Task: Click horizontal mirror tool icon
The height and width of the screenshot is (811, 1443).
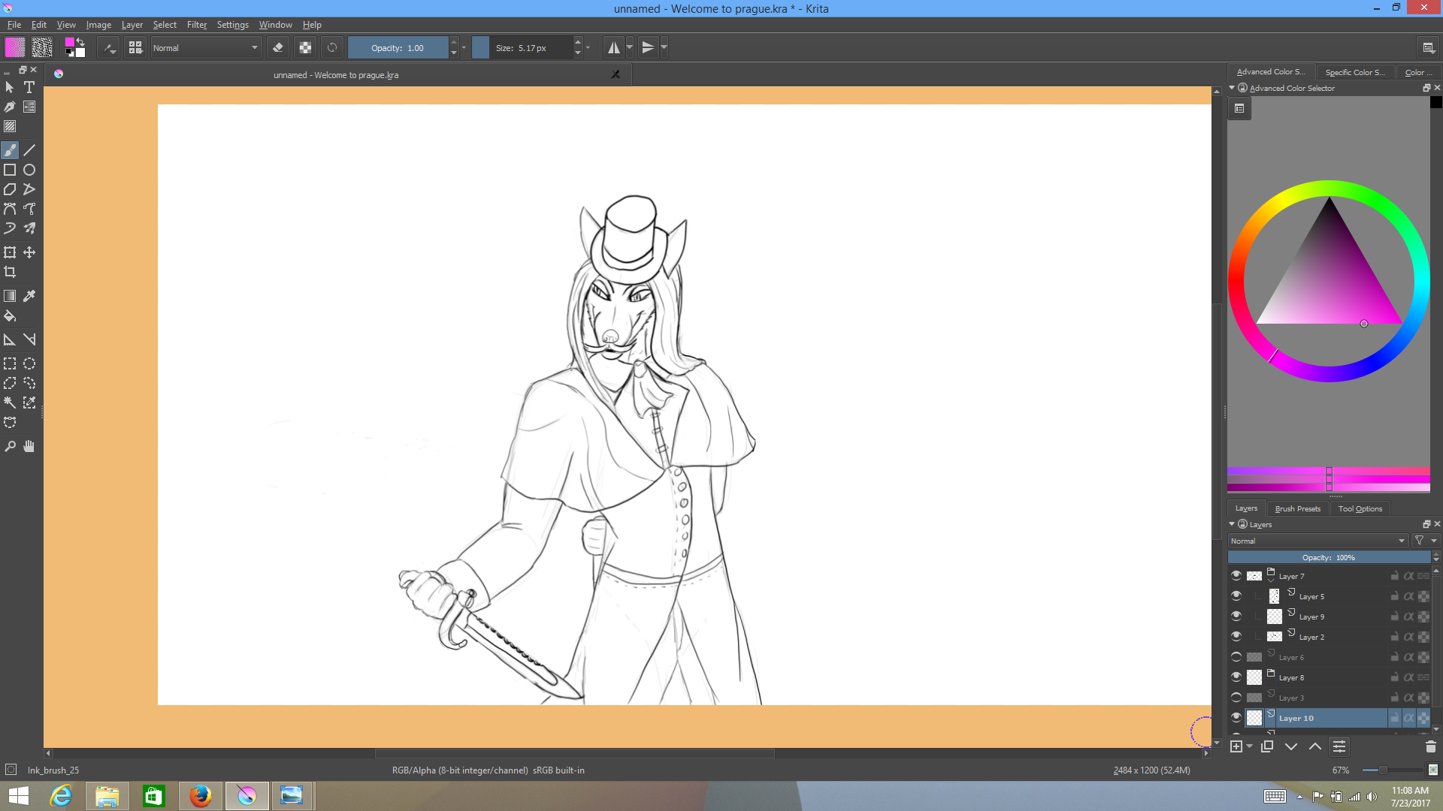Action: [x=614, y=48]
